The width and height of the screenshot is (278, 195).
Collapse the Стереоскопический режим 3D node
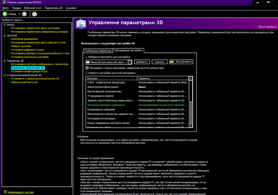click(x=5, y=75)
